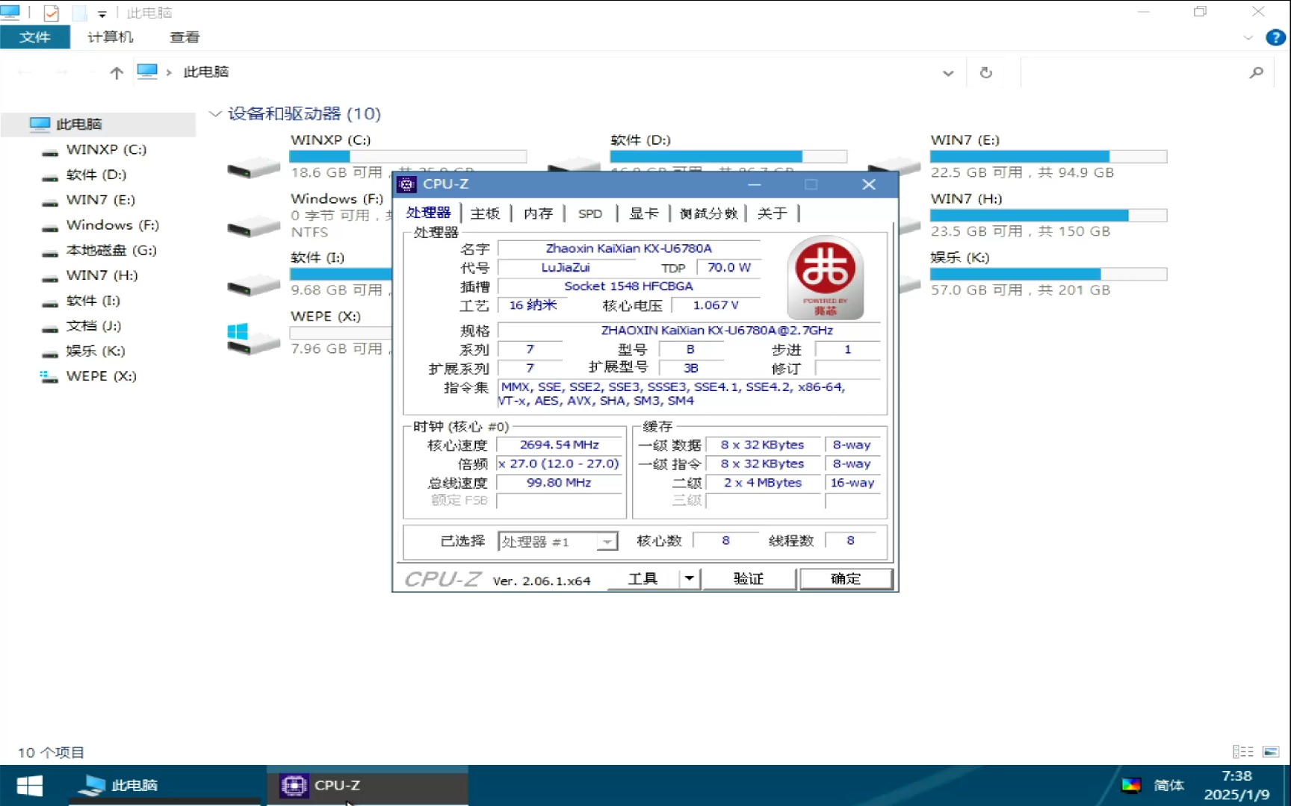Image resolution: width=1291 pixels, height=806 pixels.
Task: Click the back navigation arrow
Action: (x=25, y=72)
